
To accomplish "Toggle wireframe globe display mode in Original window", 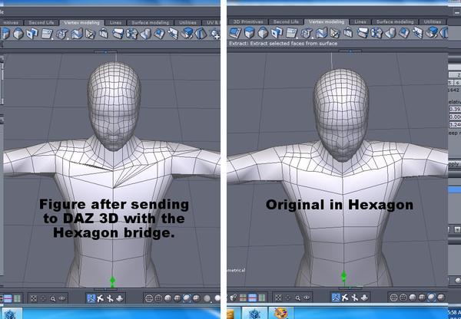I will [393, 298].
